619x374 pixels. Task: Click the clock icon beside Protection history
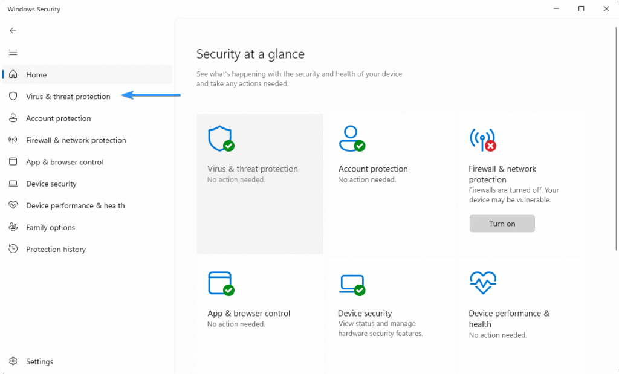(x=13, y=248)
